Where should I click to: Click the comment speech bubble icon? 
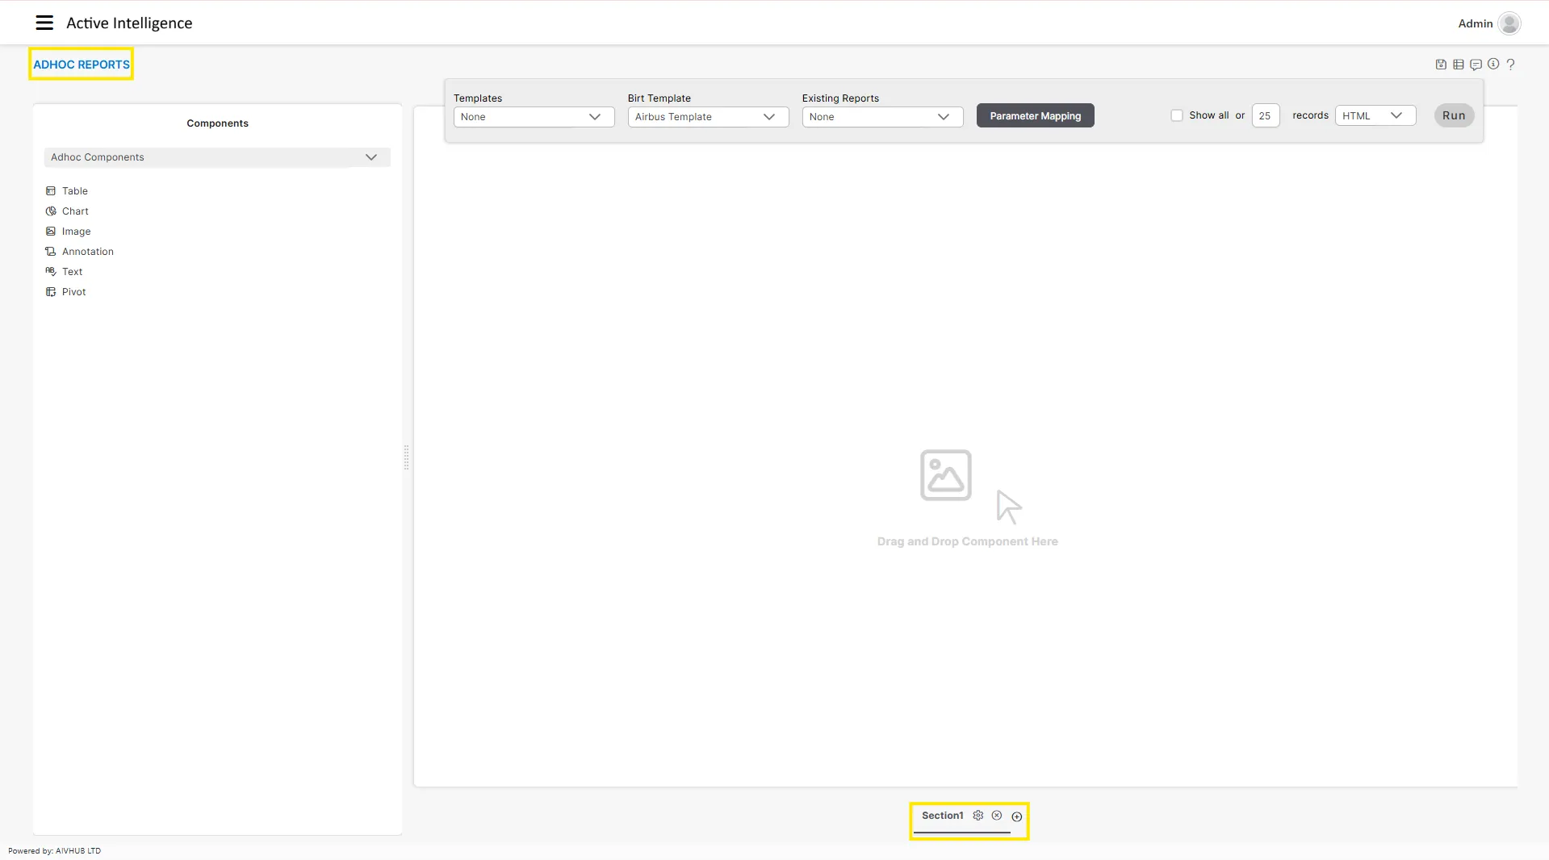point(1476,65)
